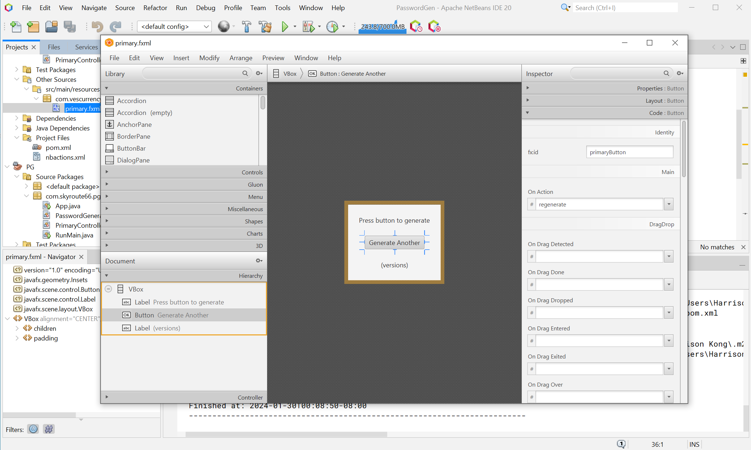Click the Generate Another button in preview
The height and width of the screenshot is (450, 751).
[394, 243]
